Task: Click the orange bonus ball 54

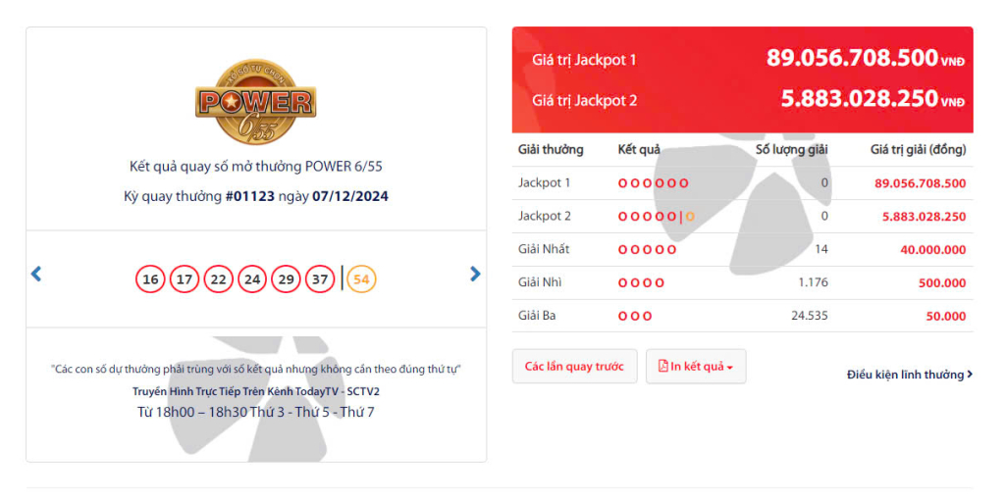Action: [x=361, y=279]
